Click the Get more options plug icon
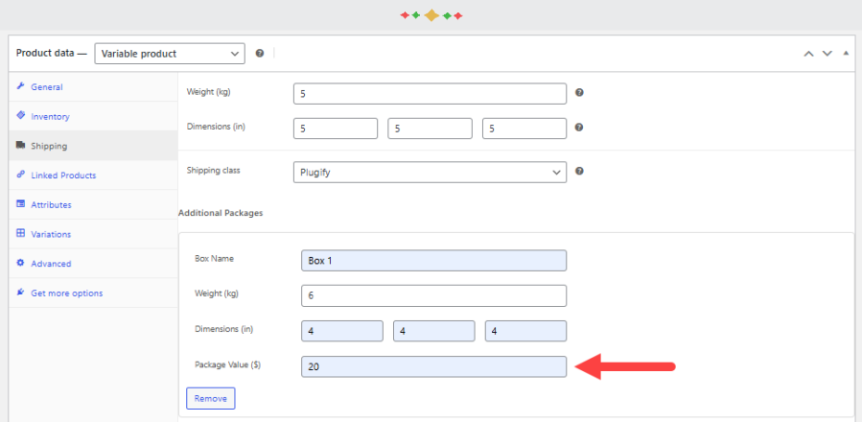Image resolution: width=862 pixels, height=422 pixels. point(21,293)
